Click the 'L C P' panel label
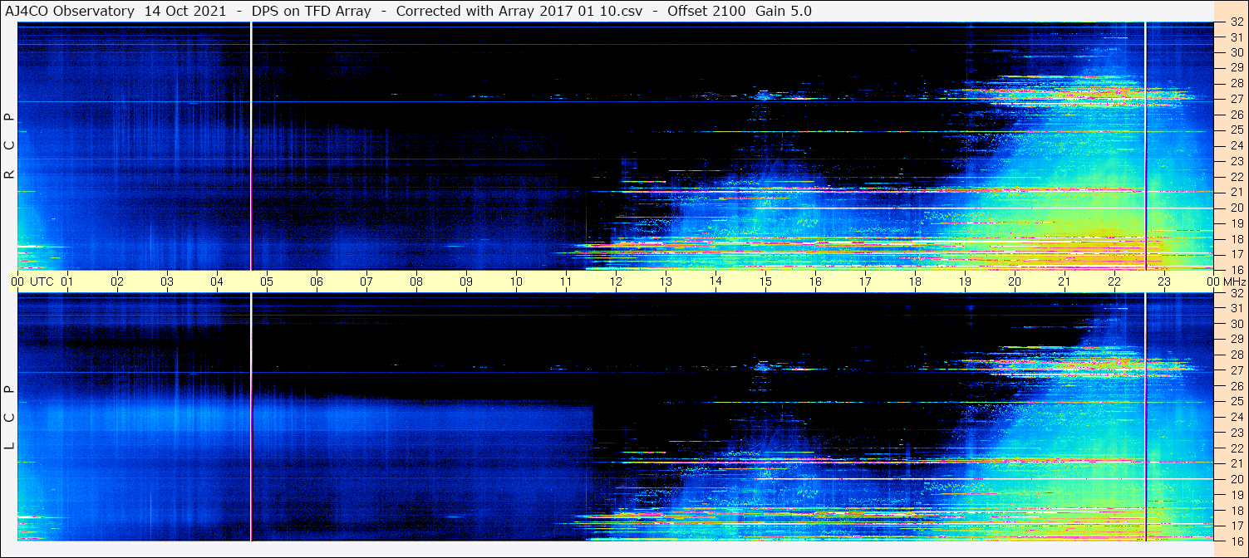 [9, 418]
